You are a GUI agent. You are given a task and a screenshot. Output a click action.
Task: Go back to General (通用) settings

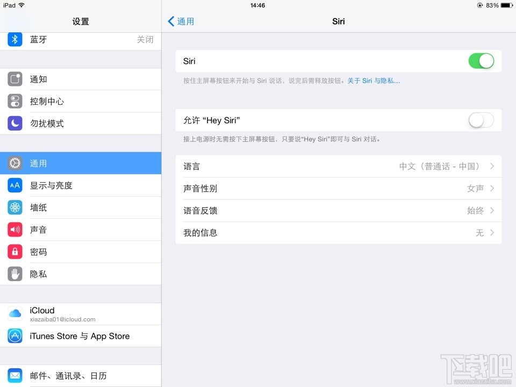pyautogui.click(x=180, y=21)
